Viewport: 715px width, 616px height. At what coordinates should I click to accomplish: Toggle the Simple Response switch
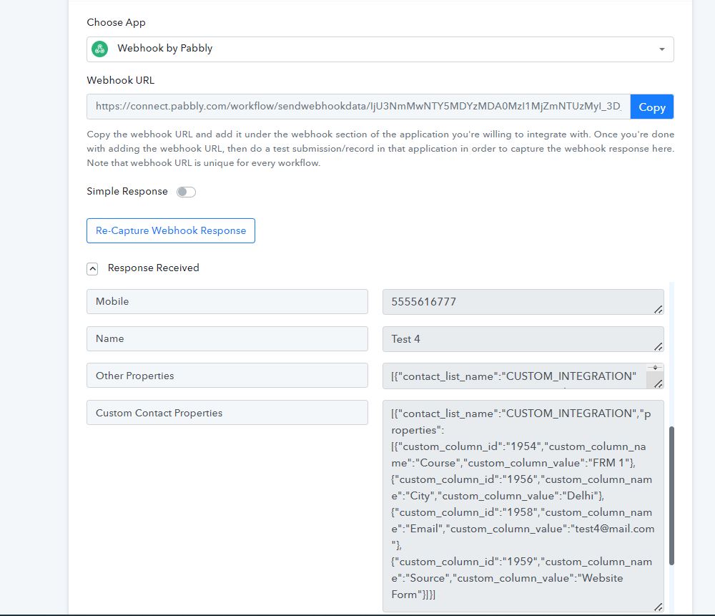coord(186,192)
